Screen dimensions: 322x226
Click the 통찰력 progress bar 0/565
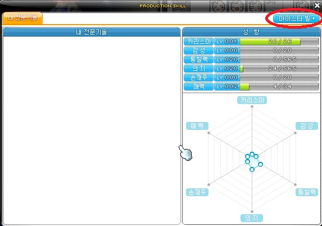279,60
